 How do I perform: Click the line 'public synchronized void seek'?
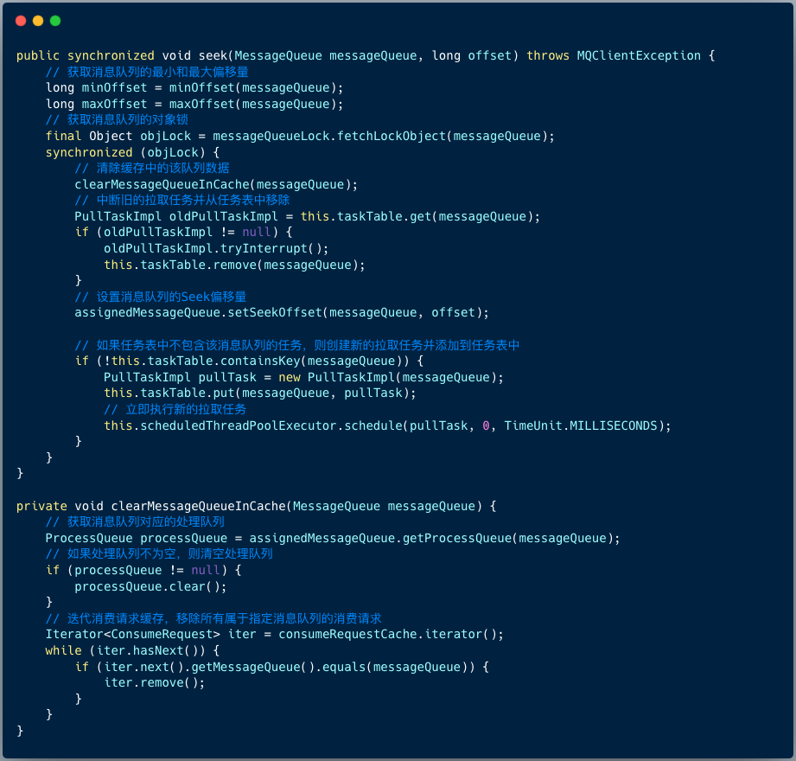pos(366,55)
